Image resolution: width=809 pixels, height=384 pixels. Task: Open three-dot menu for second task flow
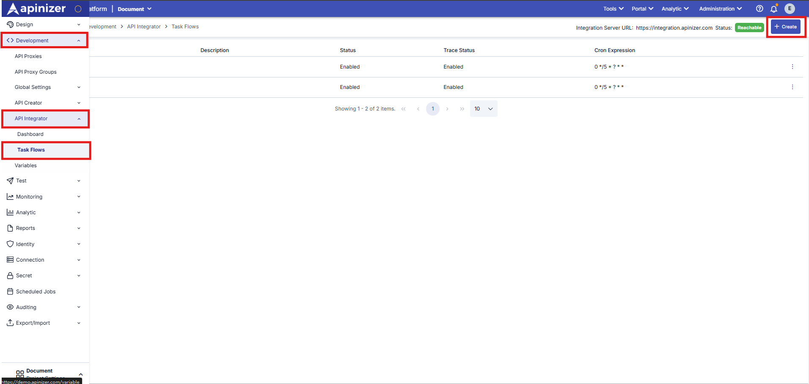pos(792,87)
